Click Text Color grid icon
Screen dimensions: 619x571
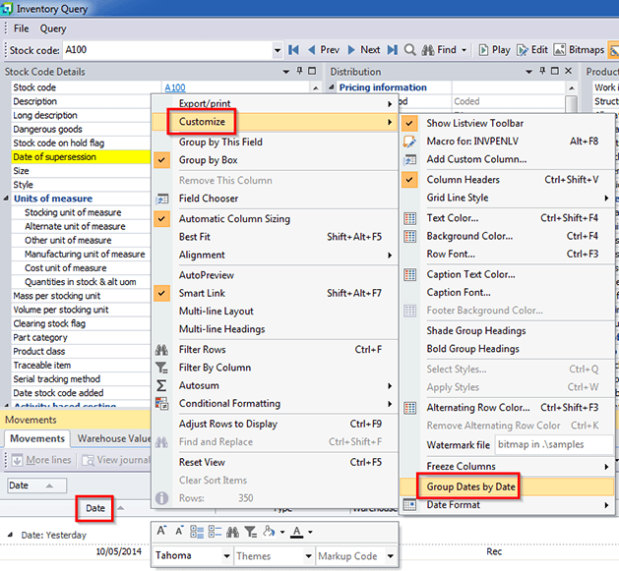[409, 218]
